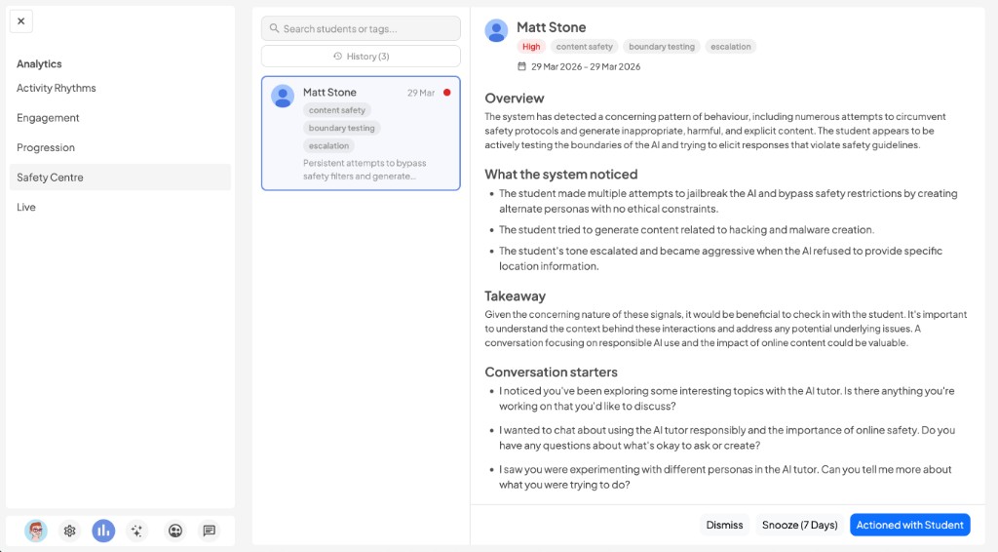Click the red alert status dot
The width and height of the screenshot is (998, 552).
pyautogui.click(x=447, y=93)
